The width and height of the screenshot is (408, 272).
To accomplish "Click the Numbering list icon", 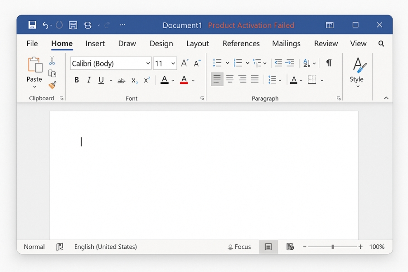I will (x=238, y=63).
